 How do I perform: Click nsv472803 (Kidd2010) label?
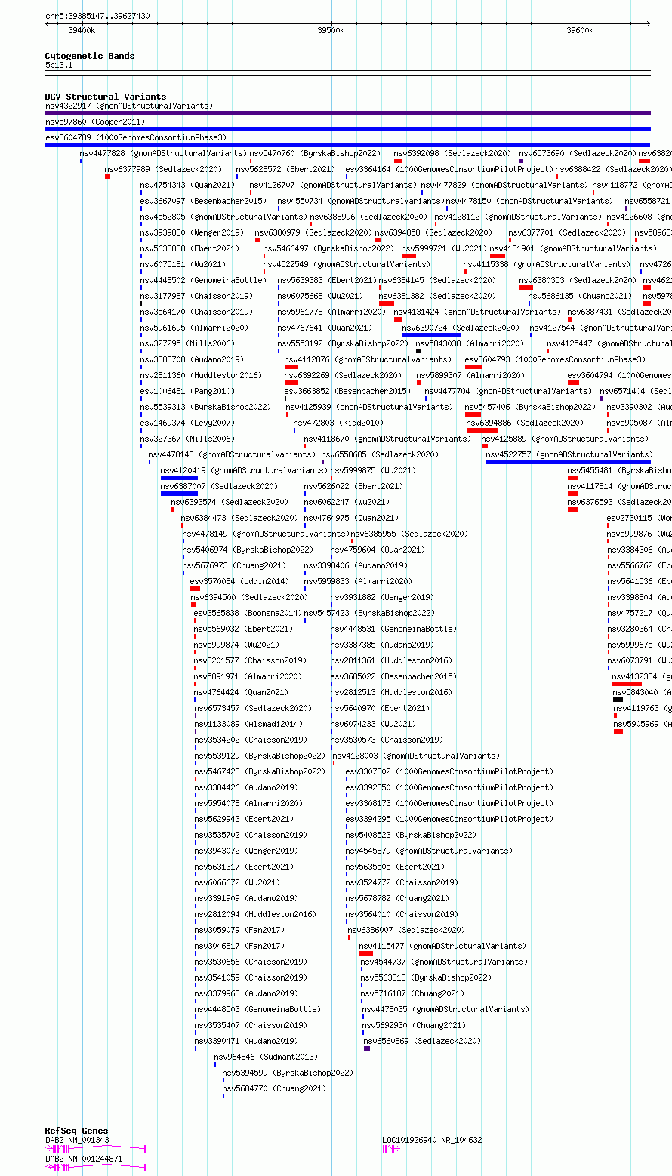click(x=338, y=423)
